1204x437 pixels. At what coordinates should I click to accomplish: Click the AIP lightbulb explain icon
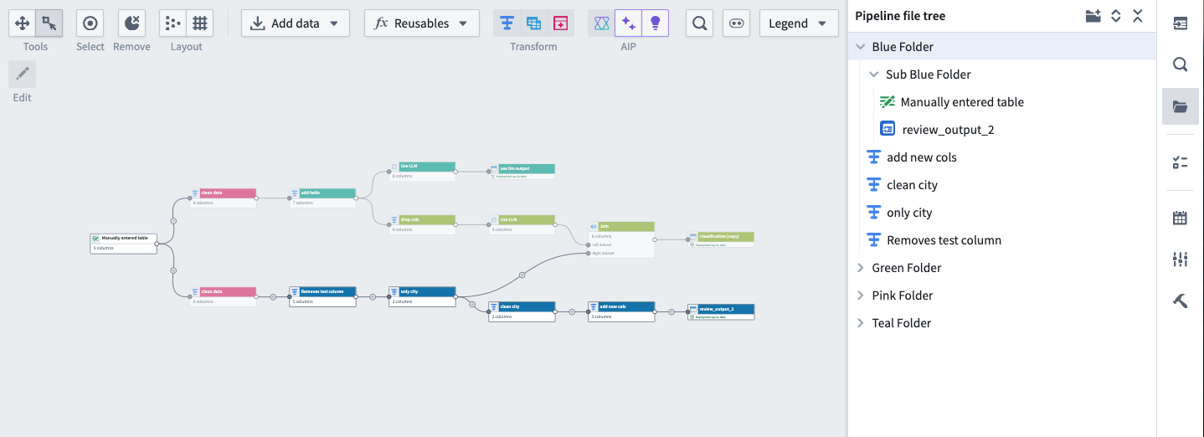click(x=655, y=23)
